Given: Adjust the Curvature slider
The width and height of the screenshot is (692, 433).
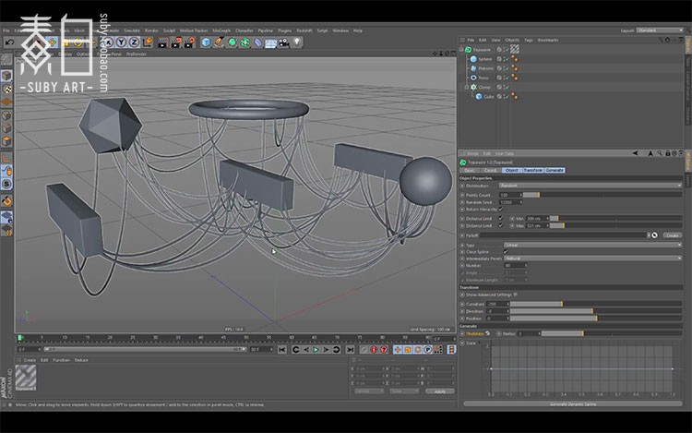Looking at the screenshot, I should (x=596, y=304).
